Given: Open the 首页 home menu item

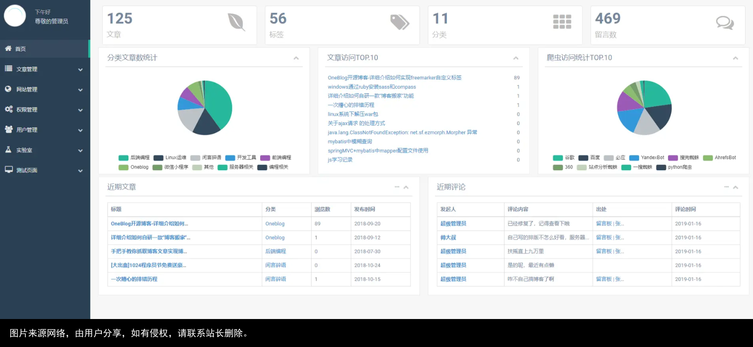Looking at the screenshot, I should tap(45, 49).
